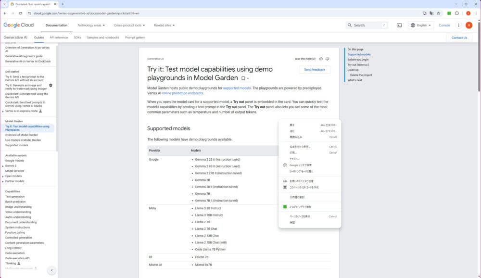
Task: Follow the supported models link in intro paragraph
Action: click(237, 88)
